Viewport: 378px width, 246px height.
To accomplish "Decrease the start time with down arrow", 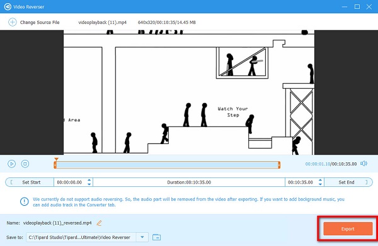I will (x=89, y=184).
